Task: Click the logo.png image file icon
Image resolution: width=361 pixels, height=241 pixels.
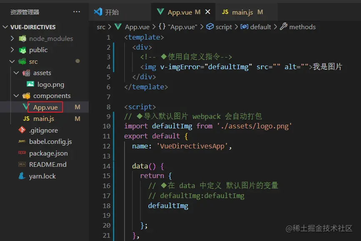Action: click(x=30, y=84)
